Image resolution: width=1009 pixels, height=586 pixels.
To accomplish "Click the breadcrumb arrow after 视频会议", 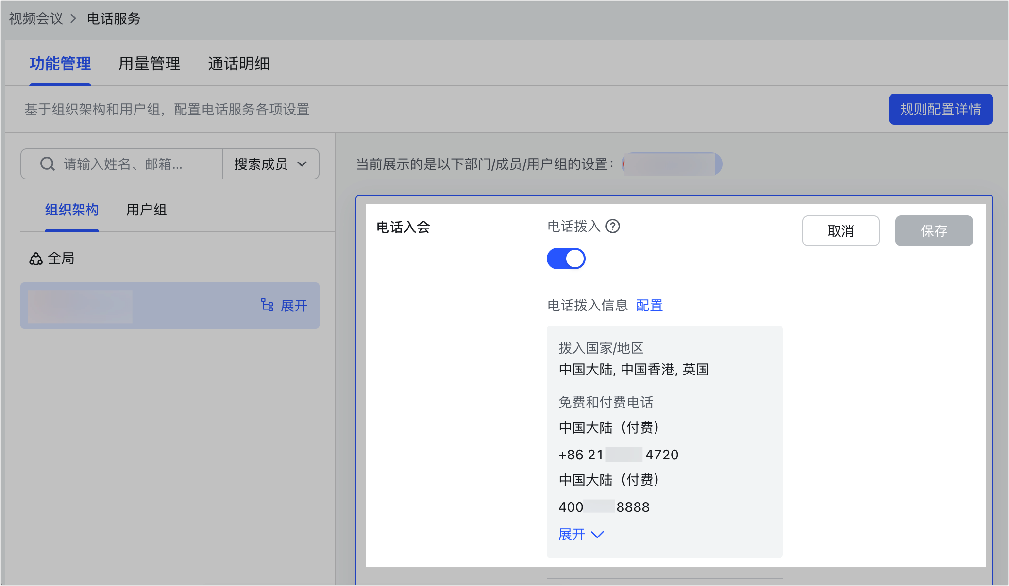I will [73, 18].
